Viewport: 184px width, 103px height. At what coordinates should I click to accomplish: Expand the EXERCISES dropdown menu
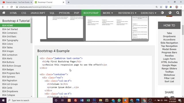[148, 13]
